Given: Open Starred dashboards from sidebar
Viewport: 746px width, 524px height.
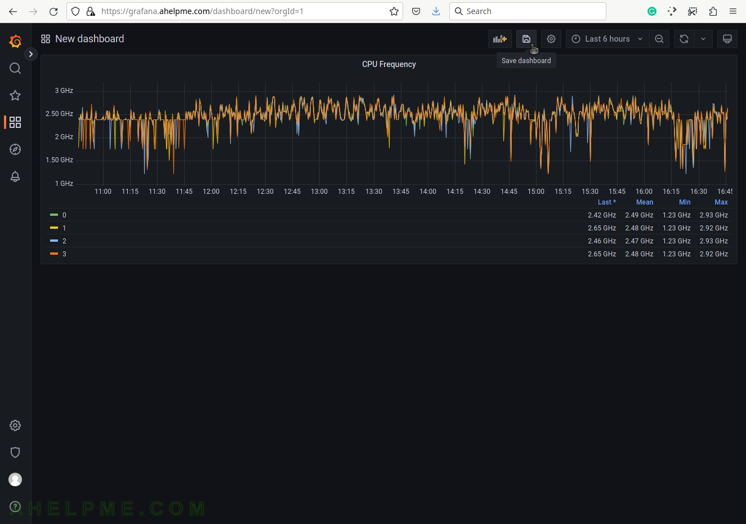Looking at the screenshot, I should coord(15,95).
